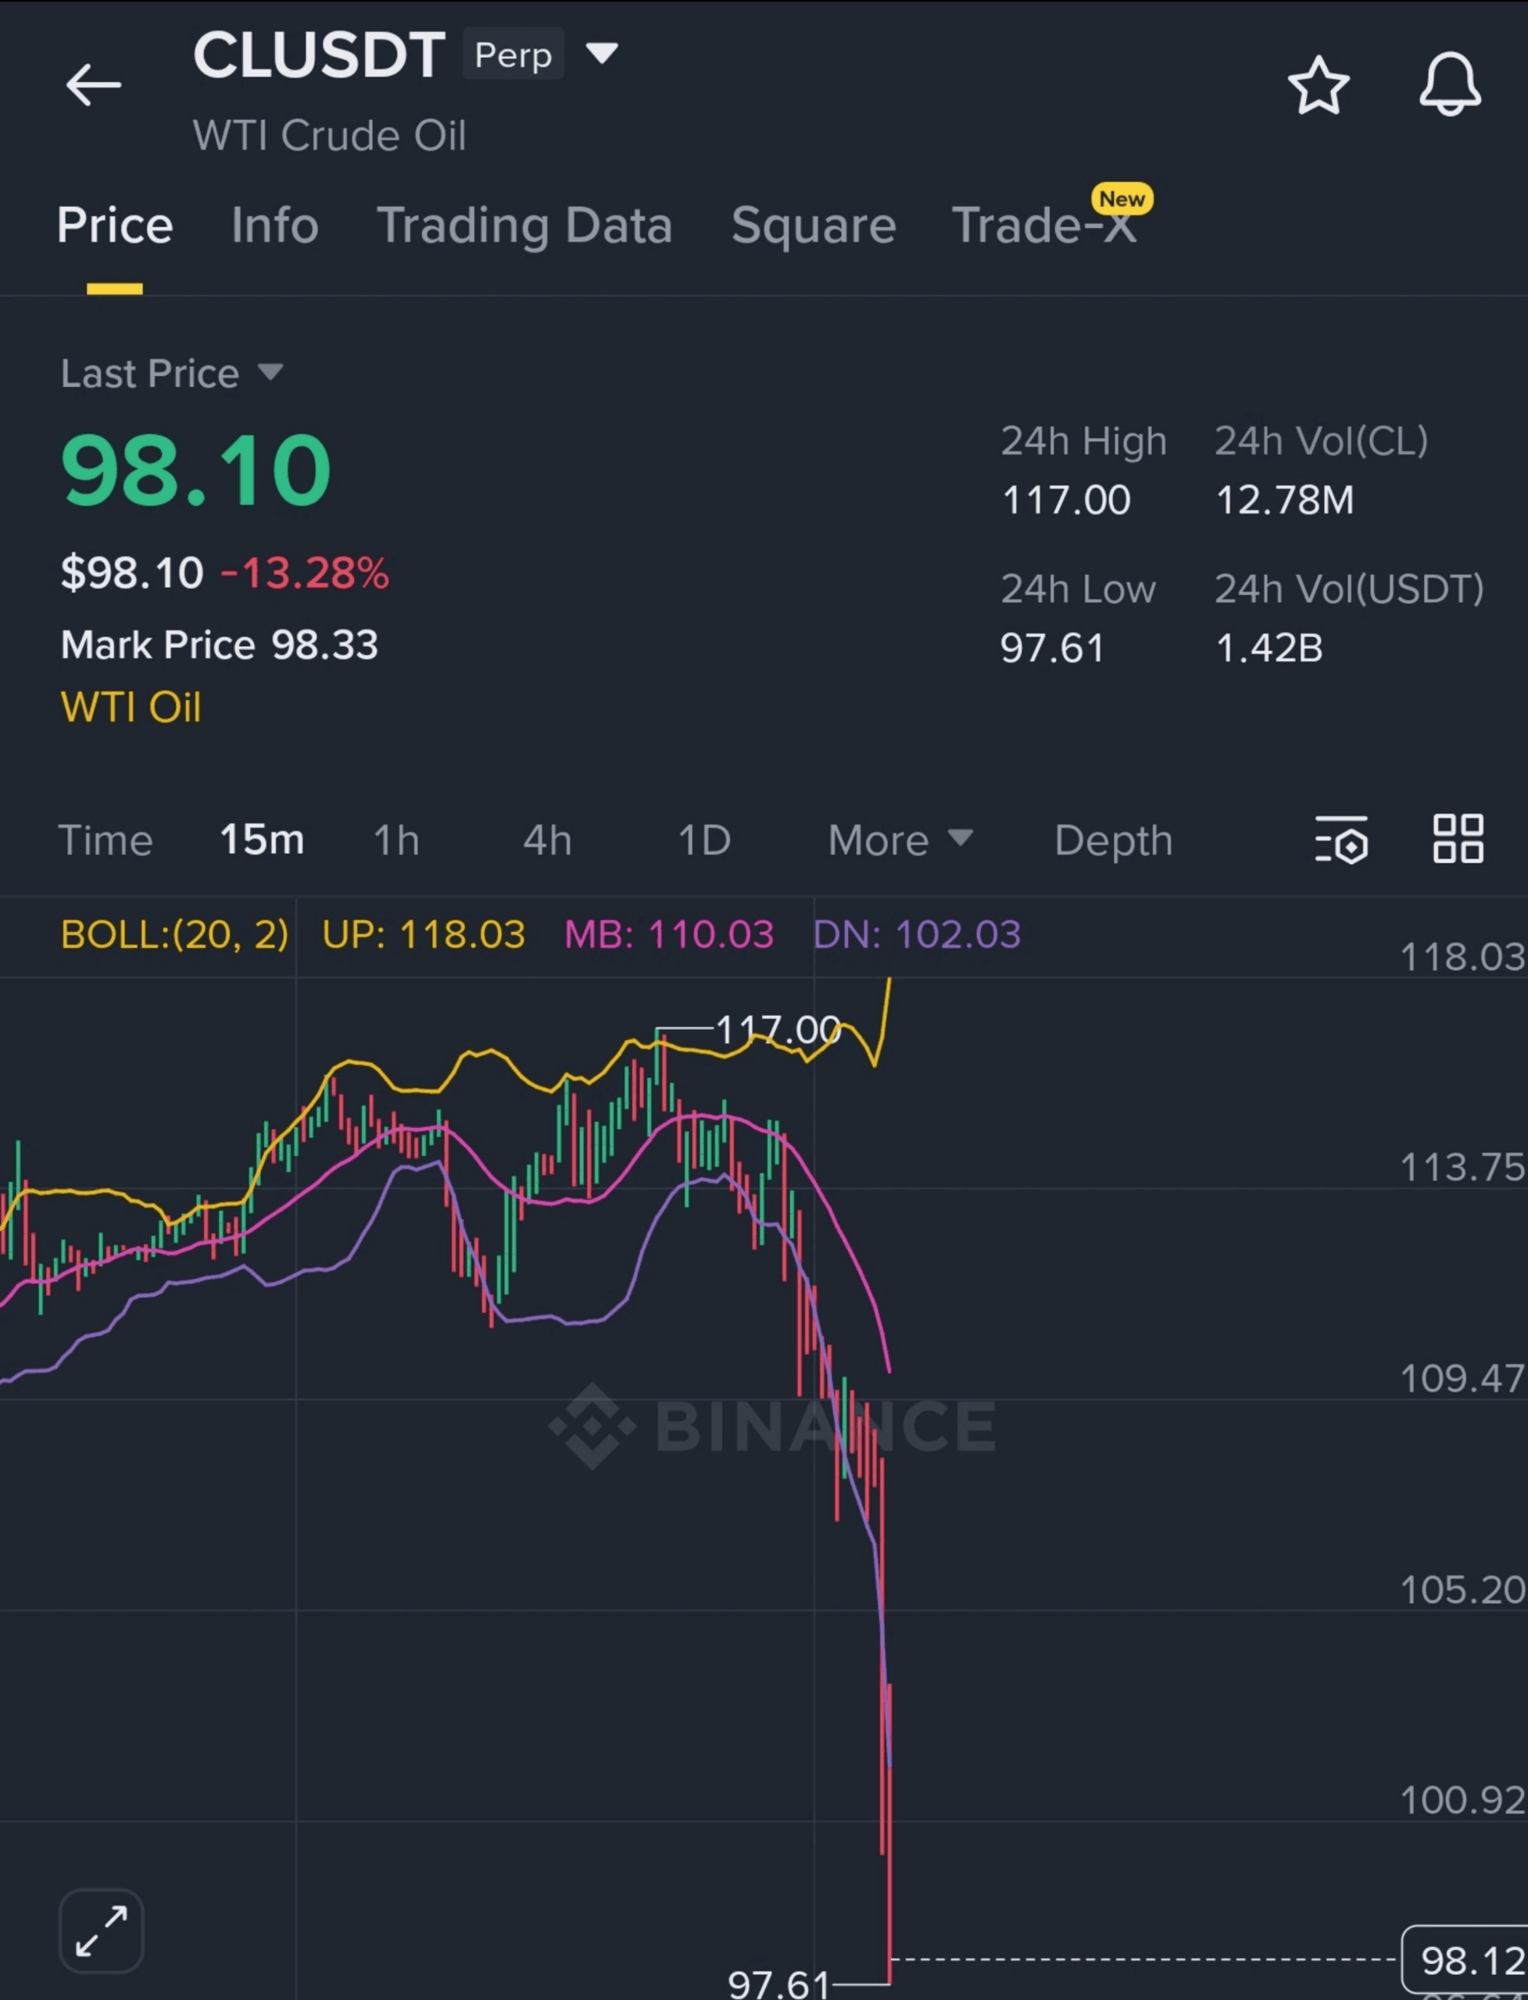Screen dimensions: 1528x2000
Task: Add CLUSDT to favorites with star
Action: [1318, 85]
